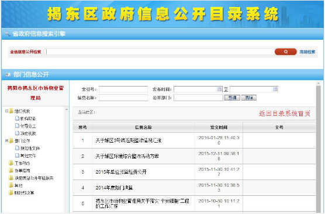Click the 文号 column header
This screenshot has height=214, width=325.
pos(279,127)
